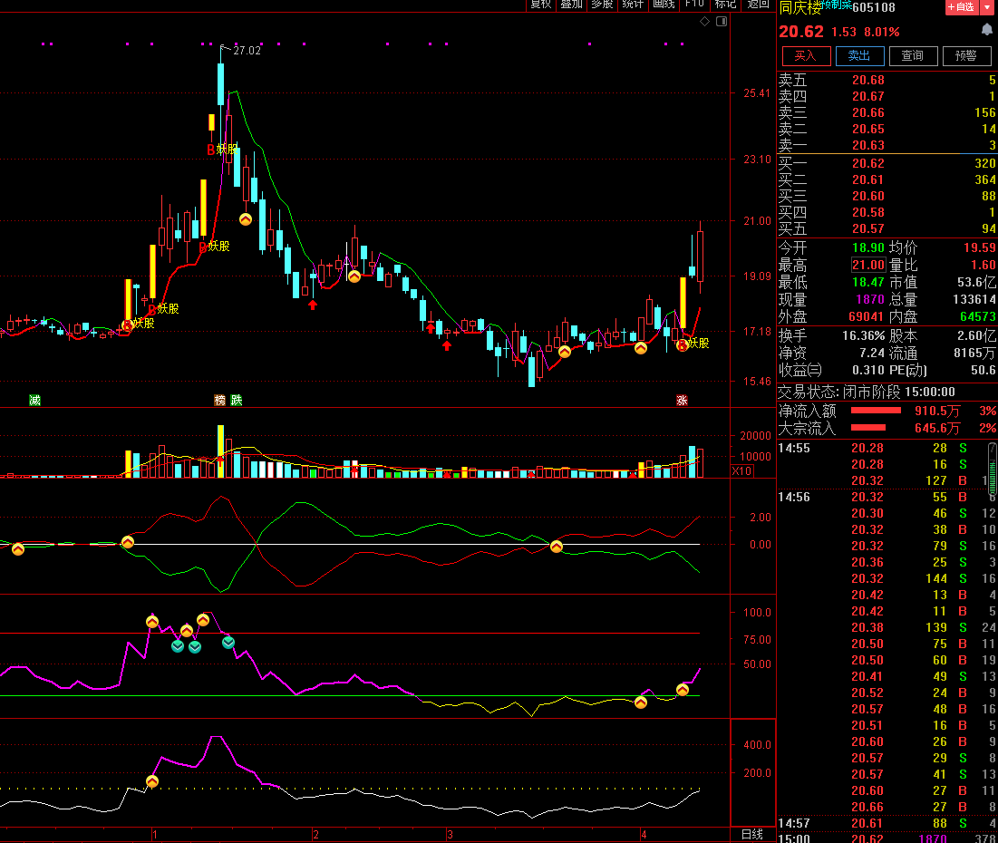Click the rightmost orange marker on the magenta oscillator
Image resolution: width=998 pixels, height=843 pixels.
[683, 690]
